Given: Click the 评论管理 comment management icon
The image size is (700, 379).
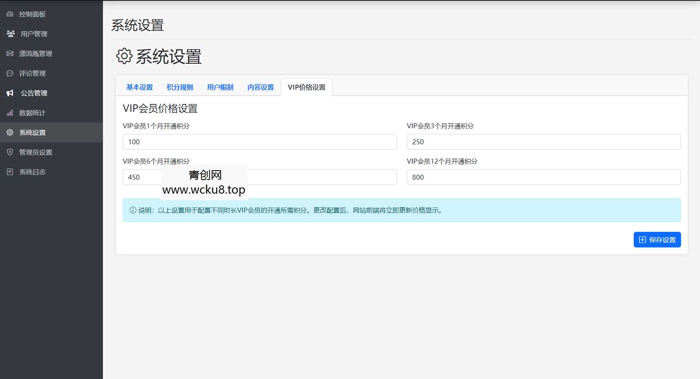Looking at the screenshot, I should click(x=10, y=73).
